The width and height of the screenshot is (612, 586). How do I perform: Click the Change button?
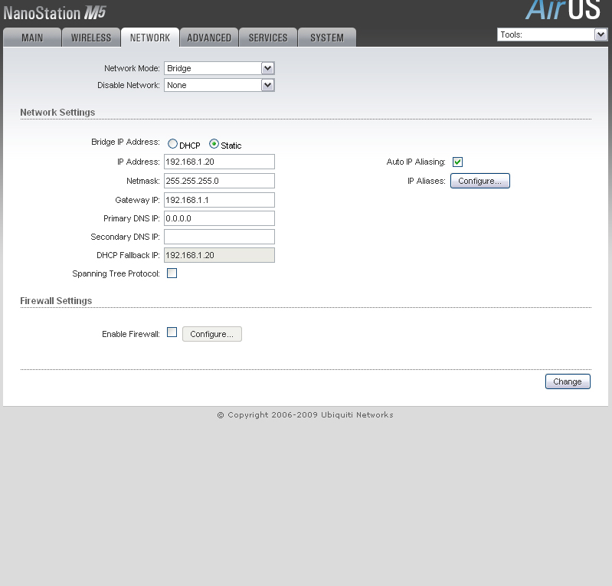pyautogui.click(x=568, y=381)
